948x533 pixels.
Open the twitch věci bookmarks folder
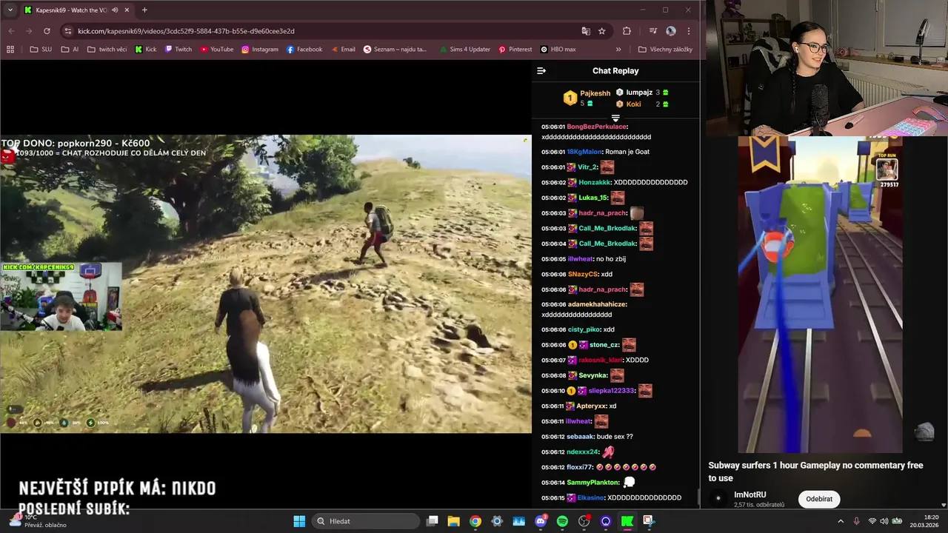click(x=107, y=50)
